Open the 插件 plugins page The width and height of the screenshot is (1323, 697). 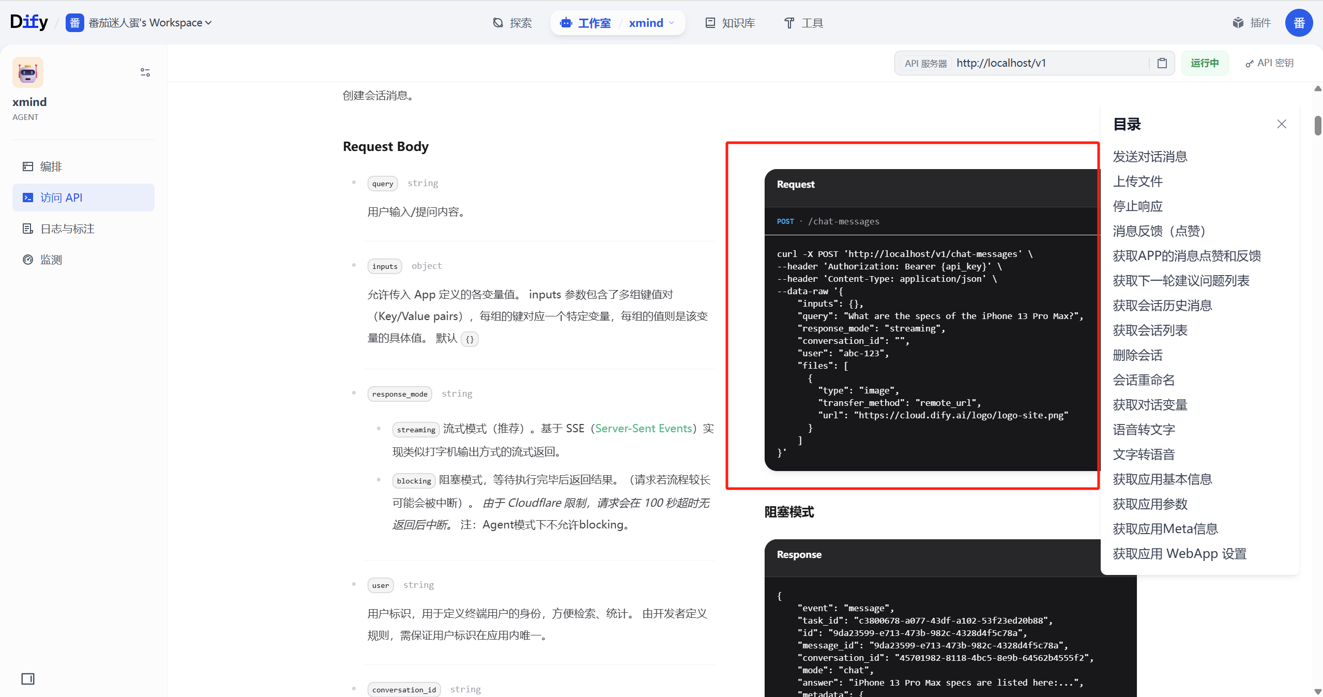tap(1252, 23)
